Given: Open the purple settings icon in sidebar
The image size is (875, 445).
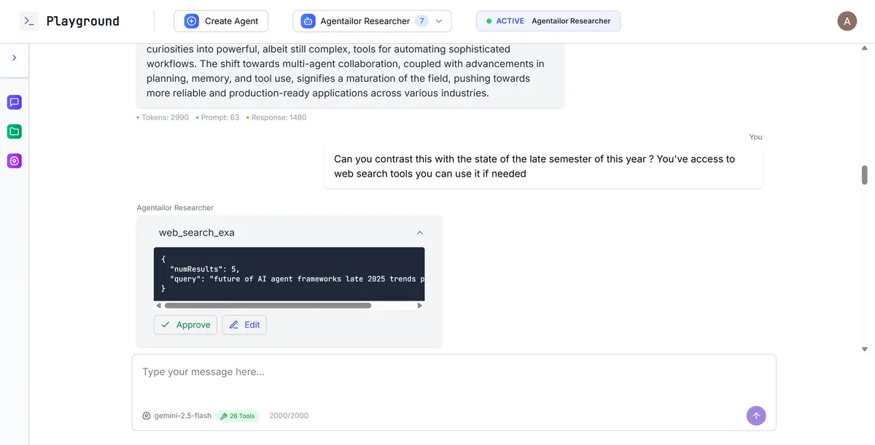Looking at the screenshot, I should tap(14, 160).
